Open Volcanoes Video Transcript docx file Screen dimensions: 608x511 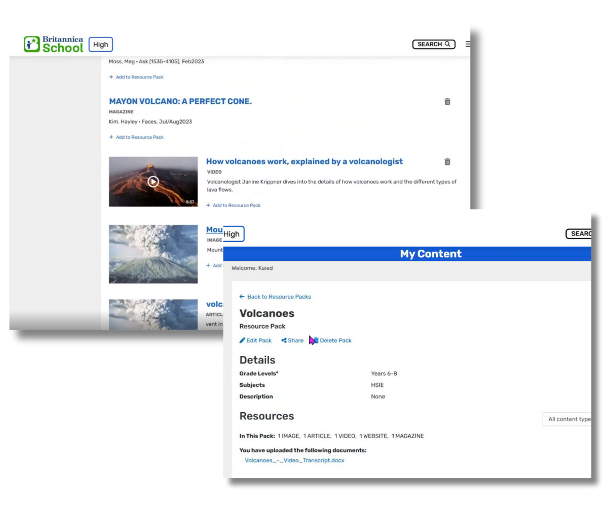coord(294,461)
